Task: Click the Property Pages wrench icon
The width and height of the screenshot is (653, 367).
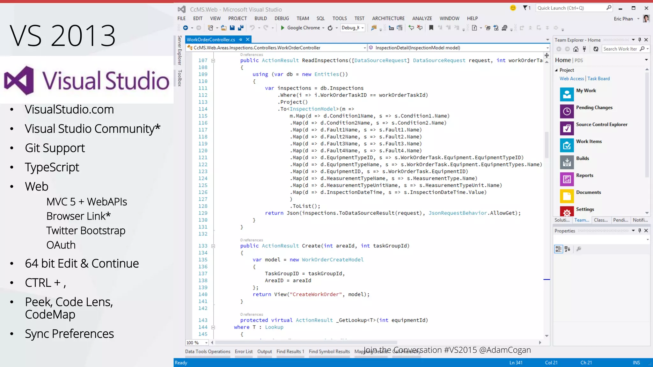Action: pyautogui.click(x=579, y=249)
